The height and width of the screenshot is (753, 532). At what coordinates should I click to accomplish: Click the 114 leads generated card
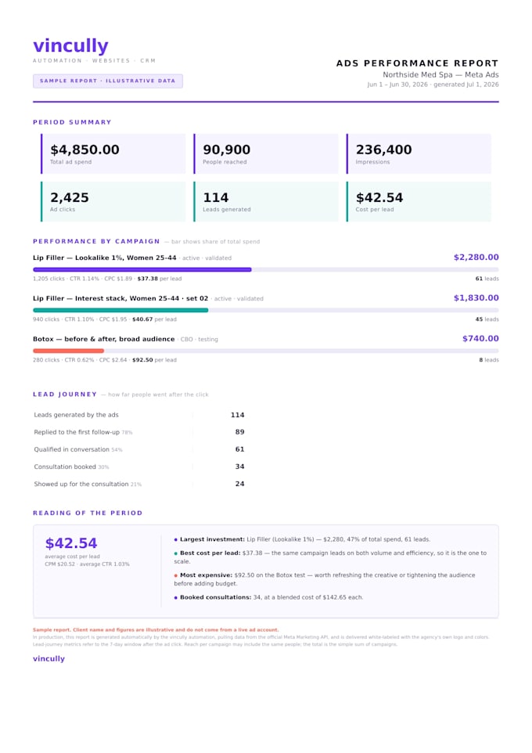(266, 202)
